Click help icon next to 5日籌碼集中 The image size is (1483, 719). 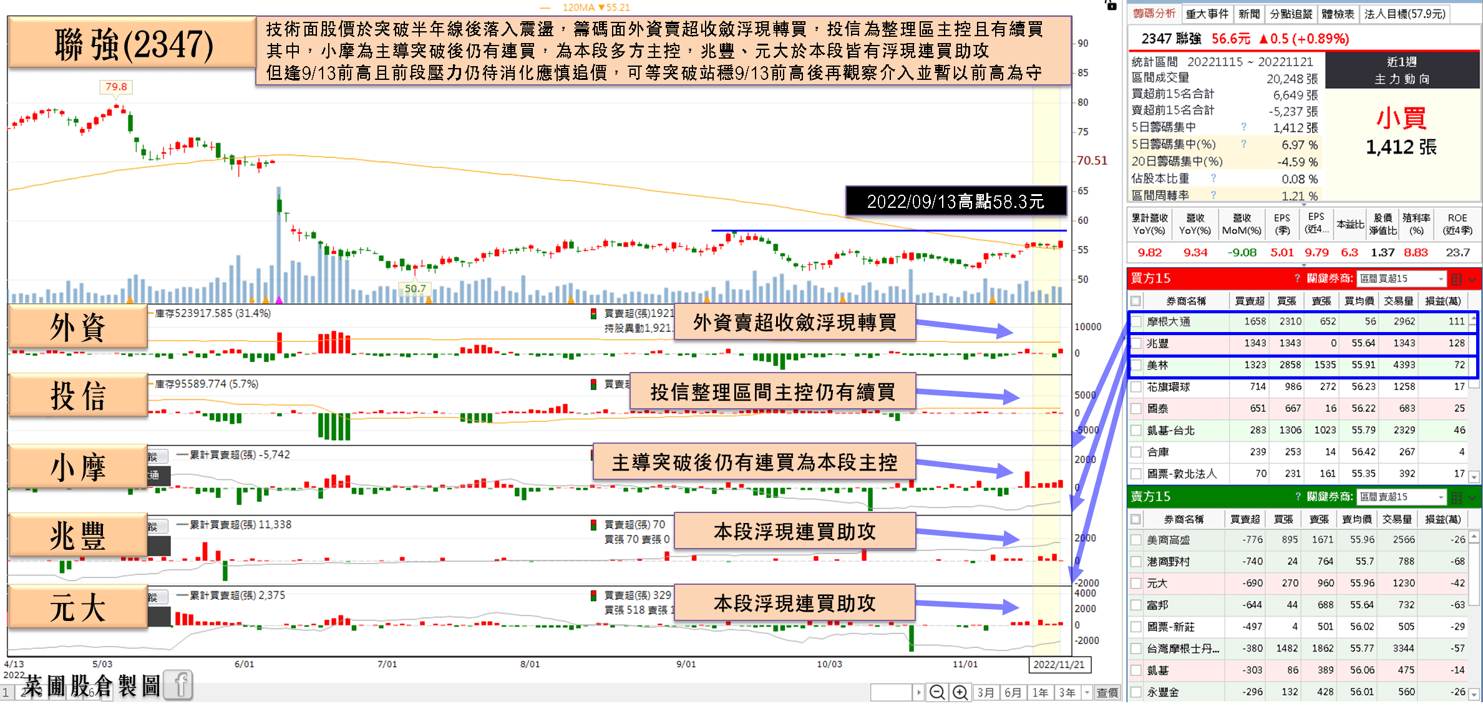(1243, 127)
